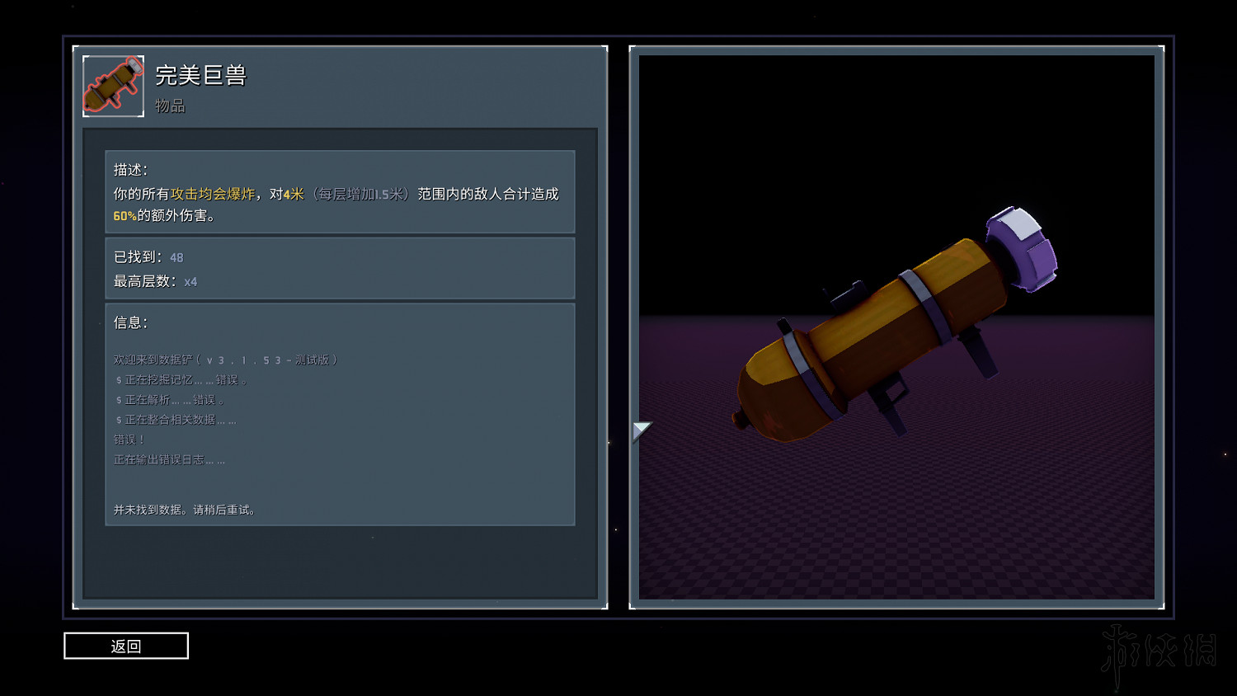
Task: Click the 物品 category label under title
Action: point(170,106)
